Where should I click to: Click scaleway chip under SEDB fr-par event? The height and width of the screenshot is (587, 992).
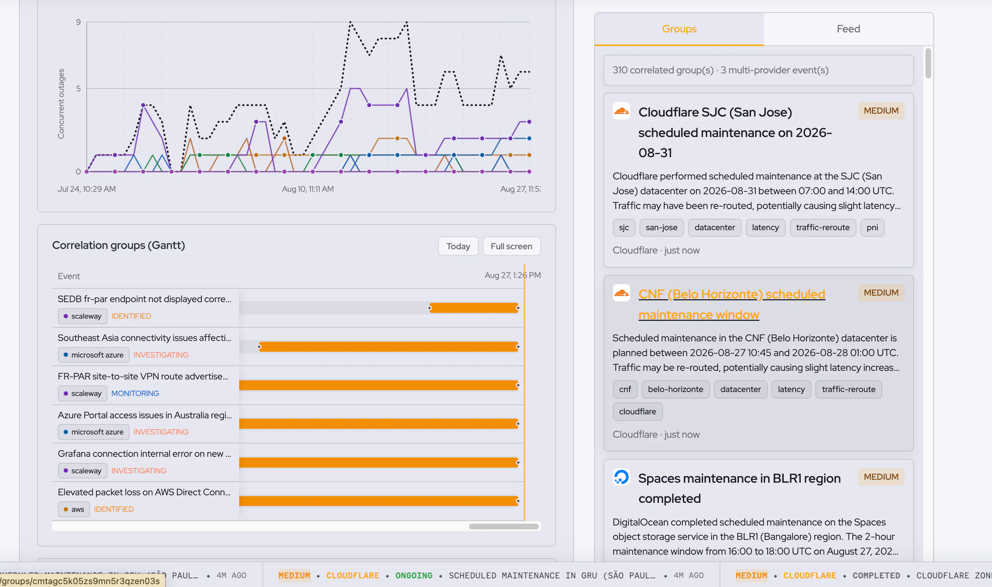click(x=82, y=316)
